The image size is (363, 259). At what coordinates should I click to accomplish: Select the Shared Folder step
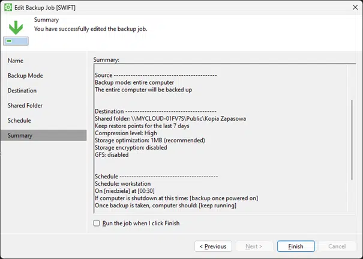pos(25,106)
